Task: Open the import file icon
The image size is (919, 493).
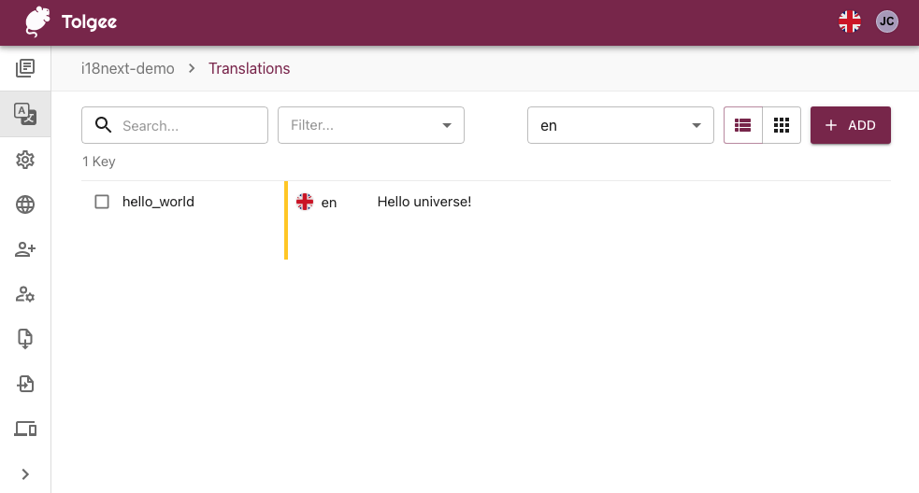Action: 25,339
